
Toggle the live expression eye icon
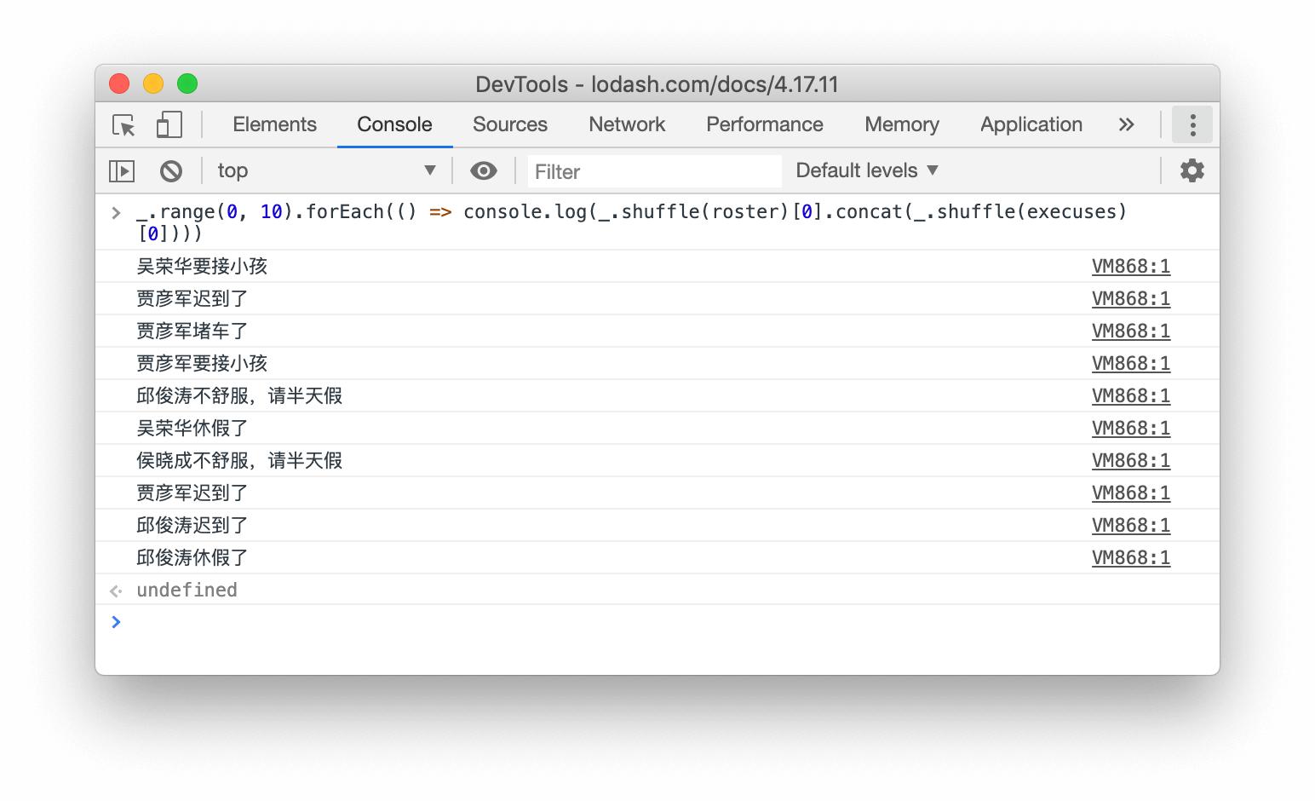click(484, 170)
